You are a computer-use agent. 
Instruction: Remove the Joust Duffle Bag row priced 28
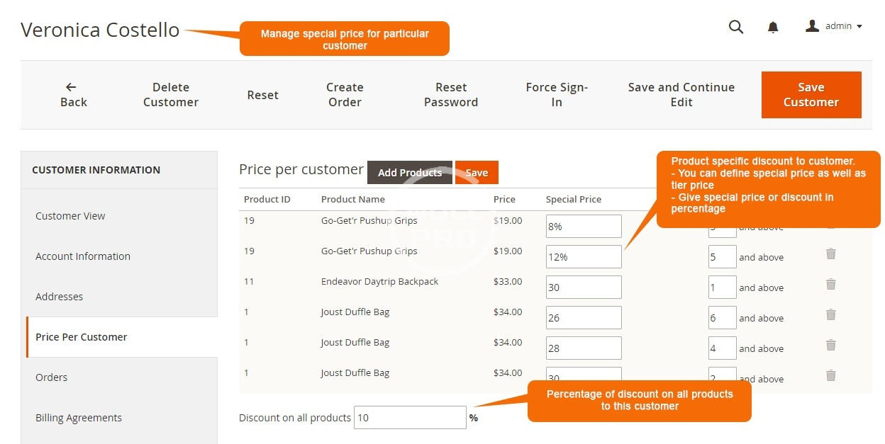(831, 345)
